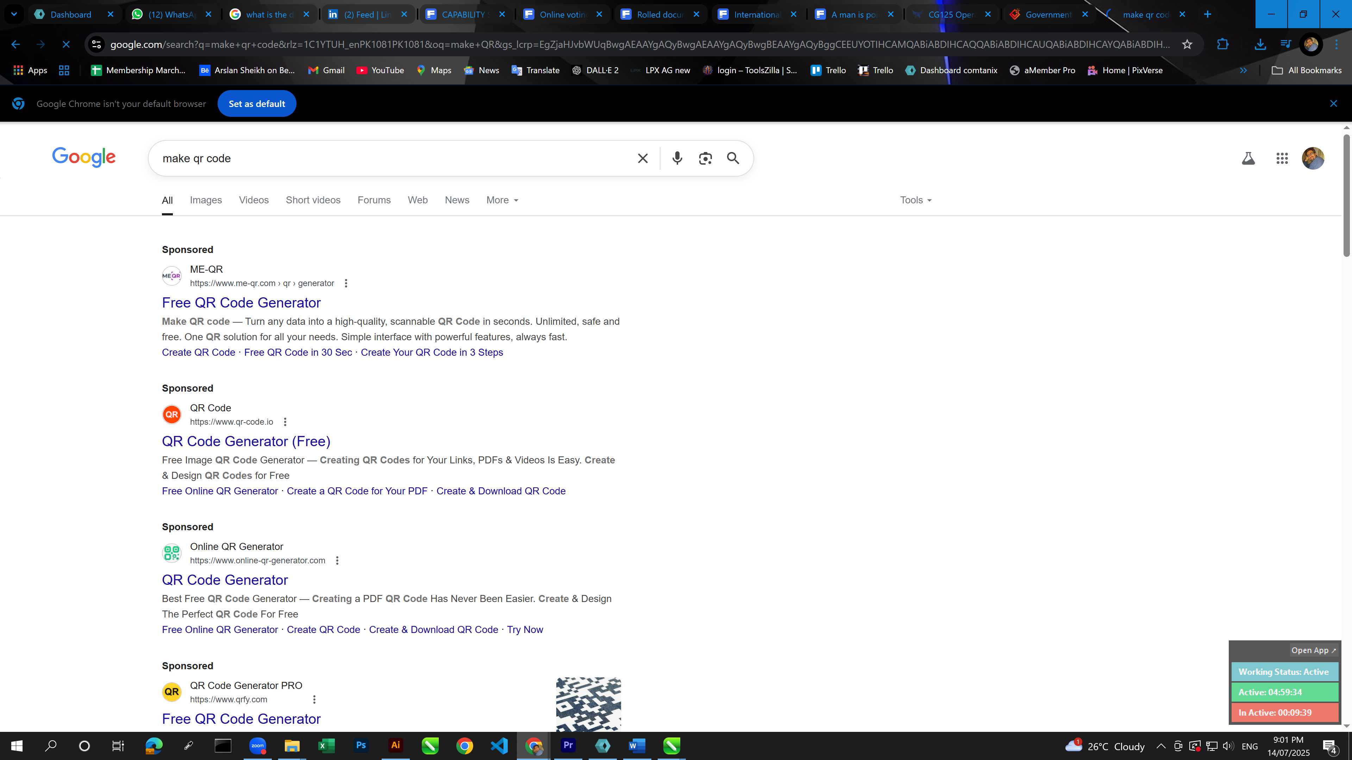The width and height of the screenshot is (1352, 760).
Task: Click the media control icon in toolbar
Action: point(1285,44)
